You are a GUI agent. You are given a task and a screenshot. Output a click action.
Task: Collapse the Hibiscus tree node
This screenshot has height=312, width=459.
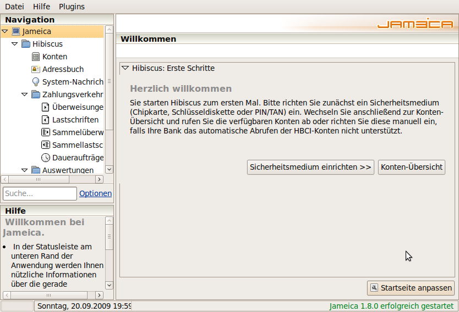[15, 44]
